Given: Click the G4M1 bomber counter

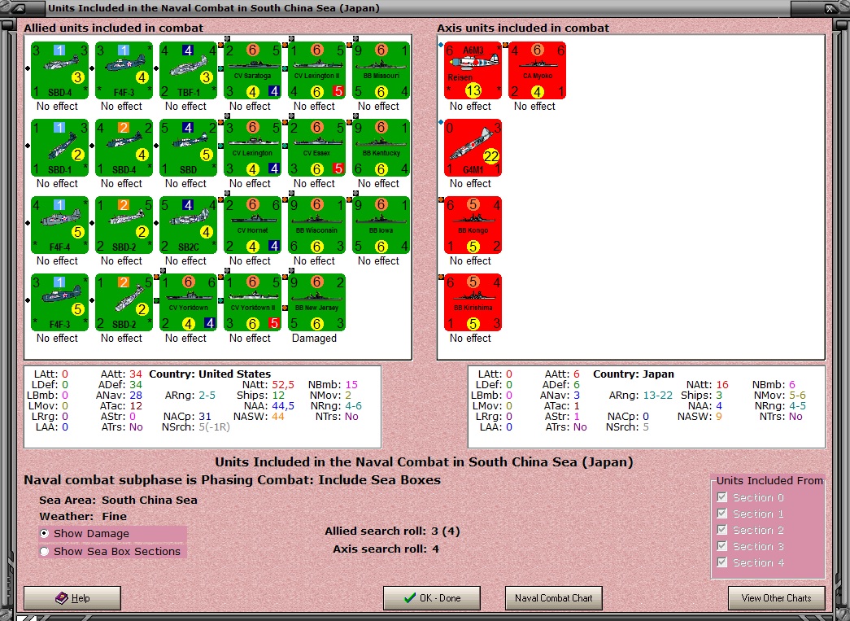Looking at the screenshot, I should pyautogui.click(x=473, y=147).
